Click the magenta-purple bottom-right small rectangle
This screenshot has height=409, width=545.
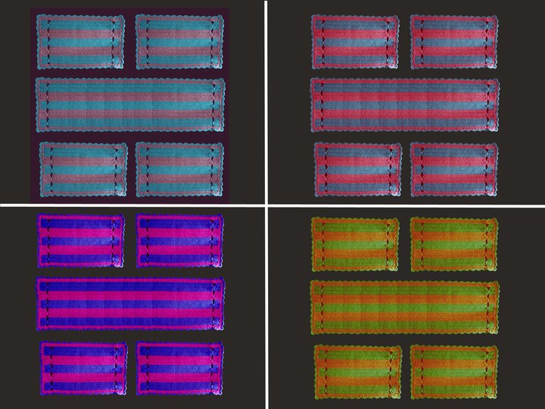180,367
